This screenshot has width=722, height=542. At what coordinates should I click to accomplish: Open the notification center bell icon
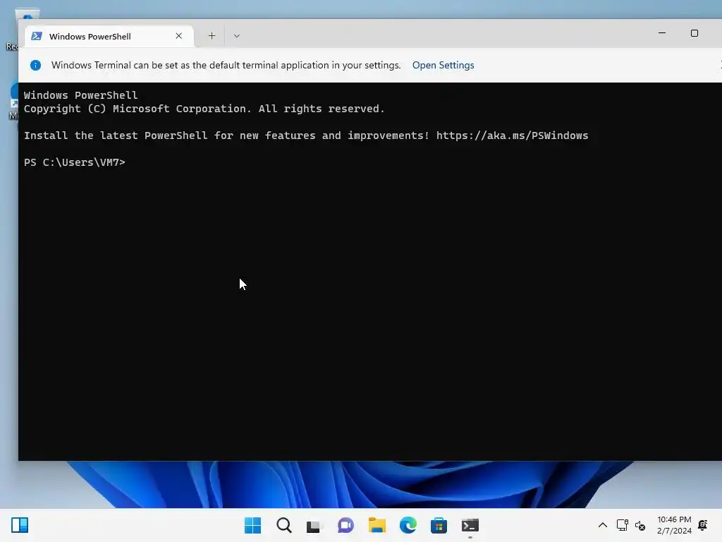tap(703, 525)
